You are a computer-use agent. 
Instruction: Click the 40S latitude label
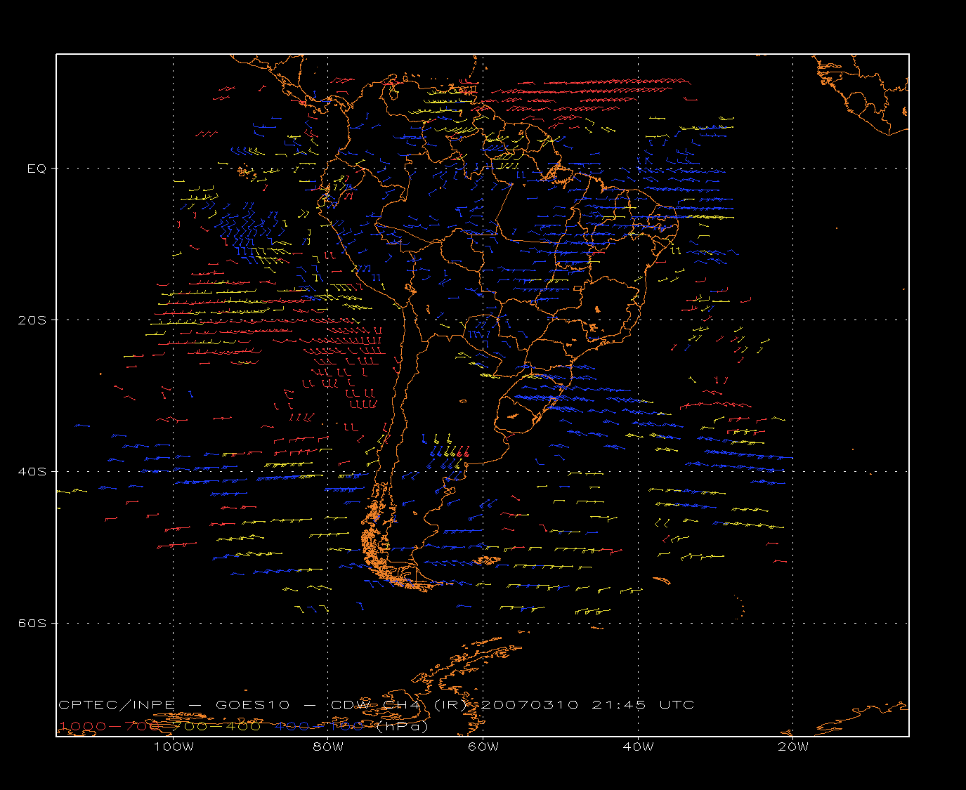point(31,471)
